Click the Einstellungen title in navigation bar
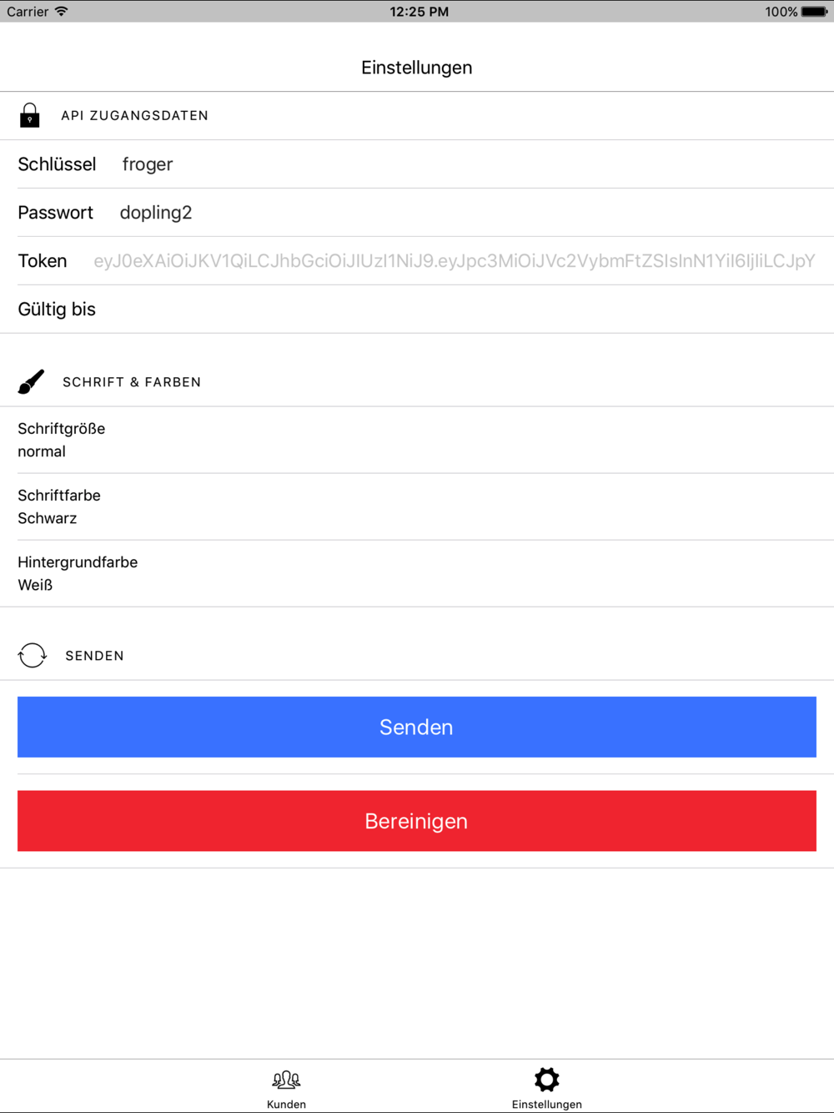This screenshot has width=834, height=1113. tap(416, 68)
